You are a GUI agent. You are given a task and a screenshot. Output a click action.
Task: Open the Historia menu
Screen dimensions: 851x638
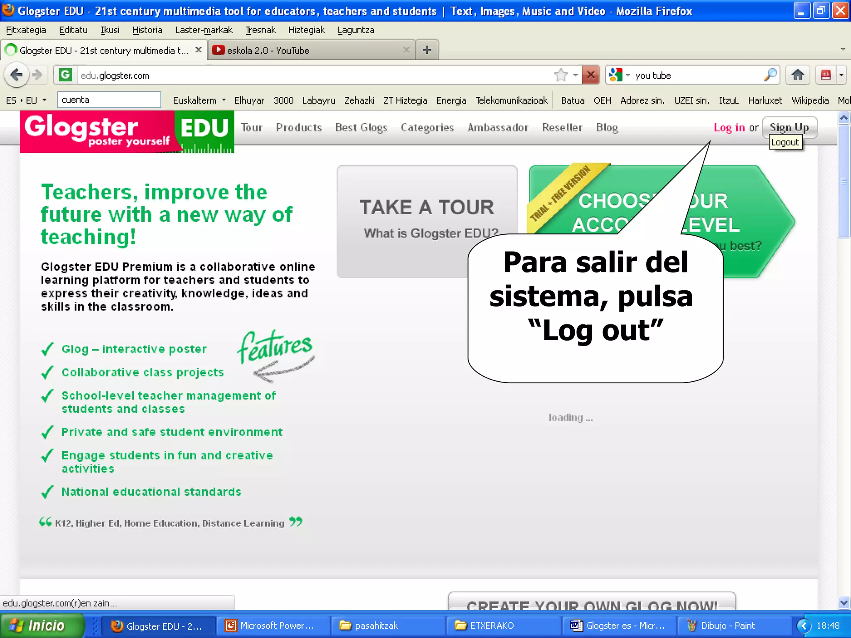[x=147, y=30]
